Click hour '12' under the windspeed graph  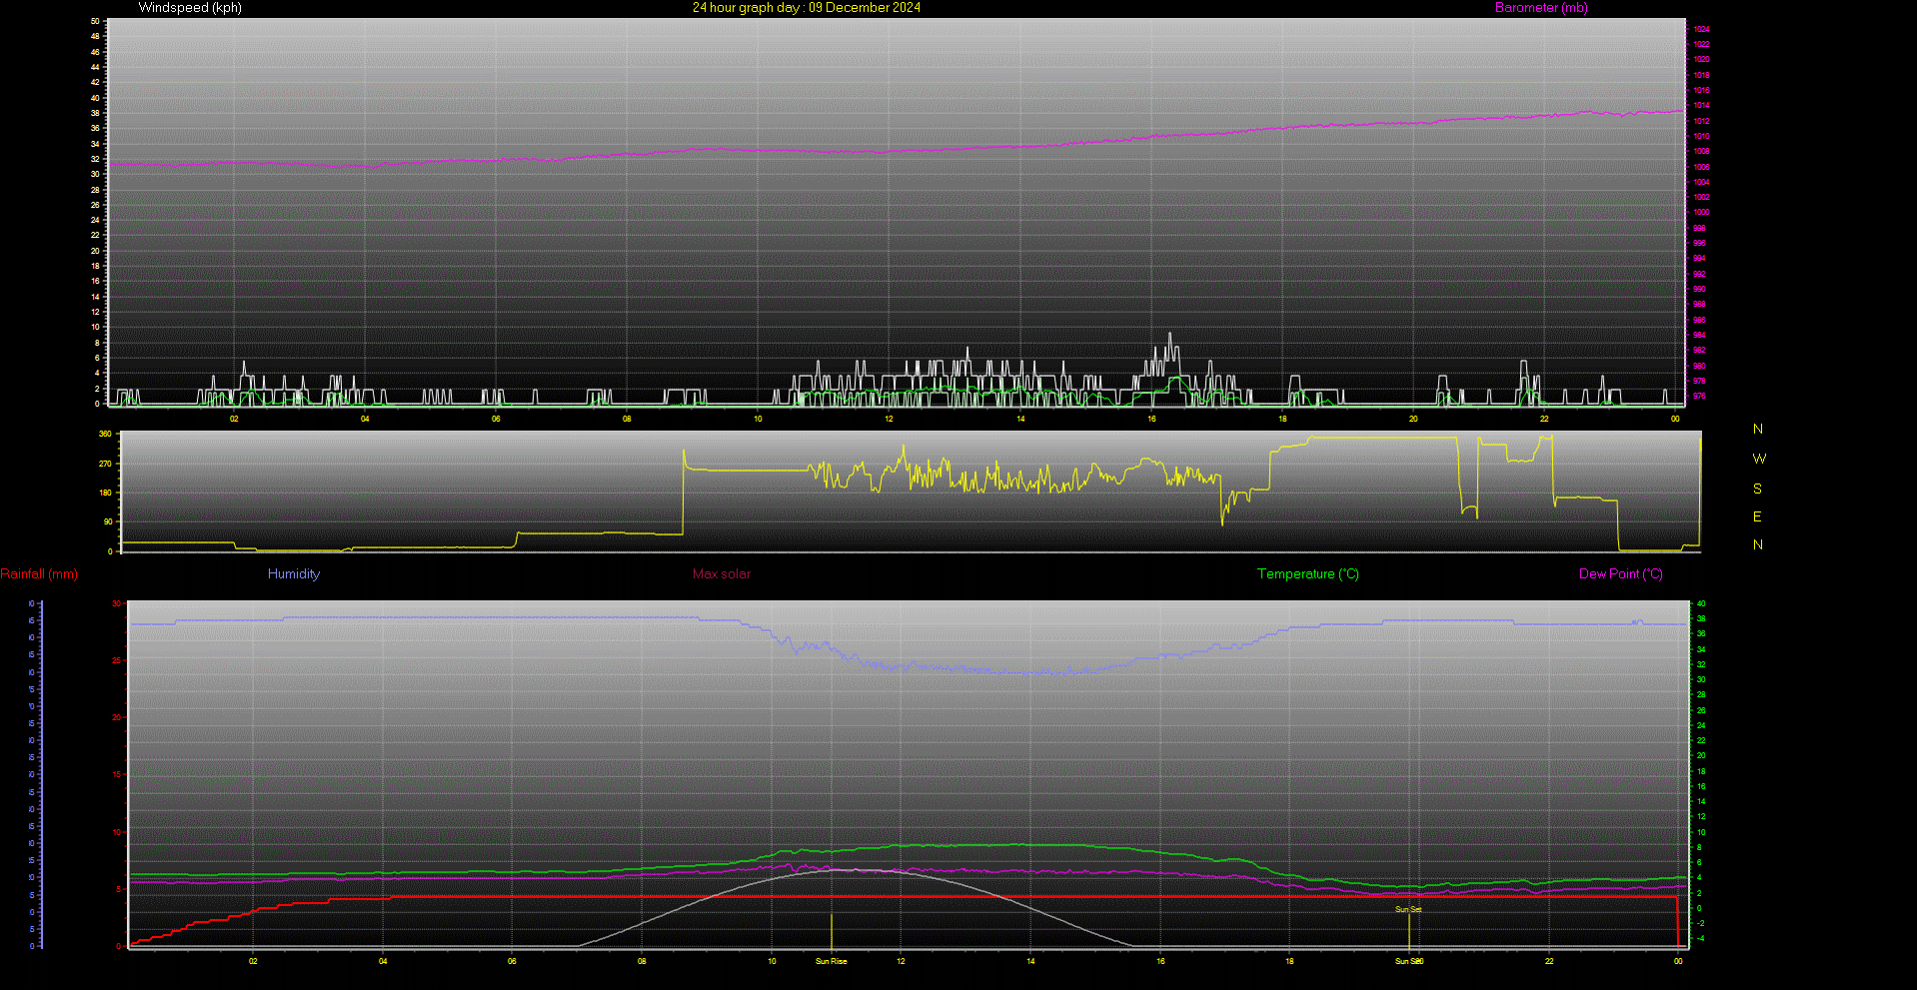pos(889,420)
